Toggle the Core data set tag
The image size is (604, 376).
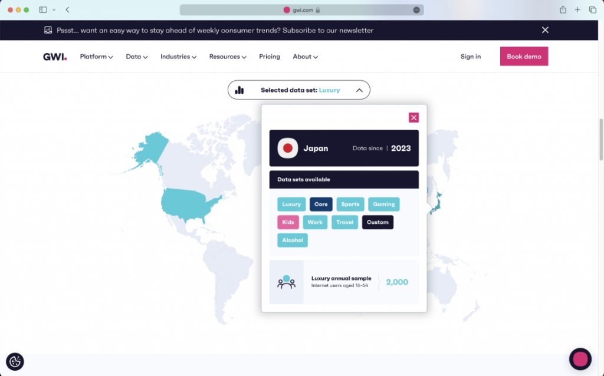coord(321,204)
